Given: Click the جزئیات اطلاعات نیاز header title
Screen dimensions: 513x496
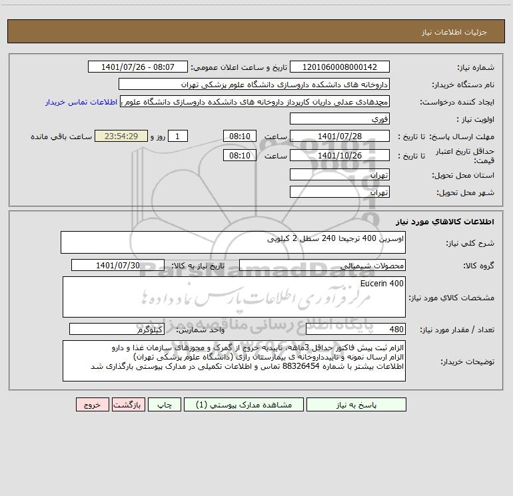Looking at the screenshot, I should 454,32.
